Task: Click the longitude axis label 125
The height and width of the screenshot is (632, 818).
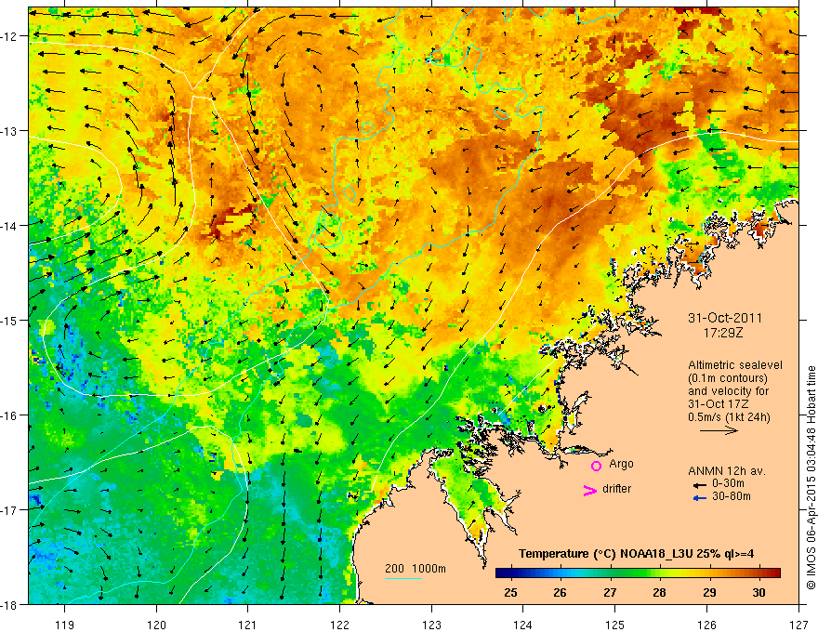Action: [x=615, y=625]
